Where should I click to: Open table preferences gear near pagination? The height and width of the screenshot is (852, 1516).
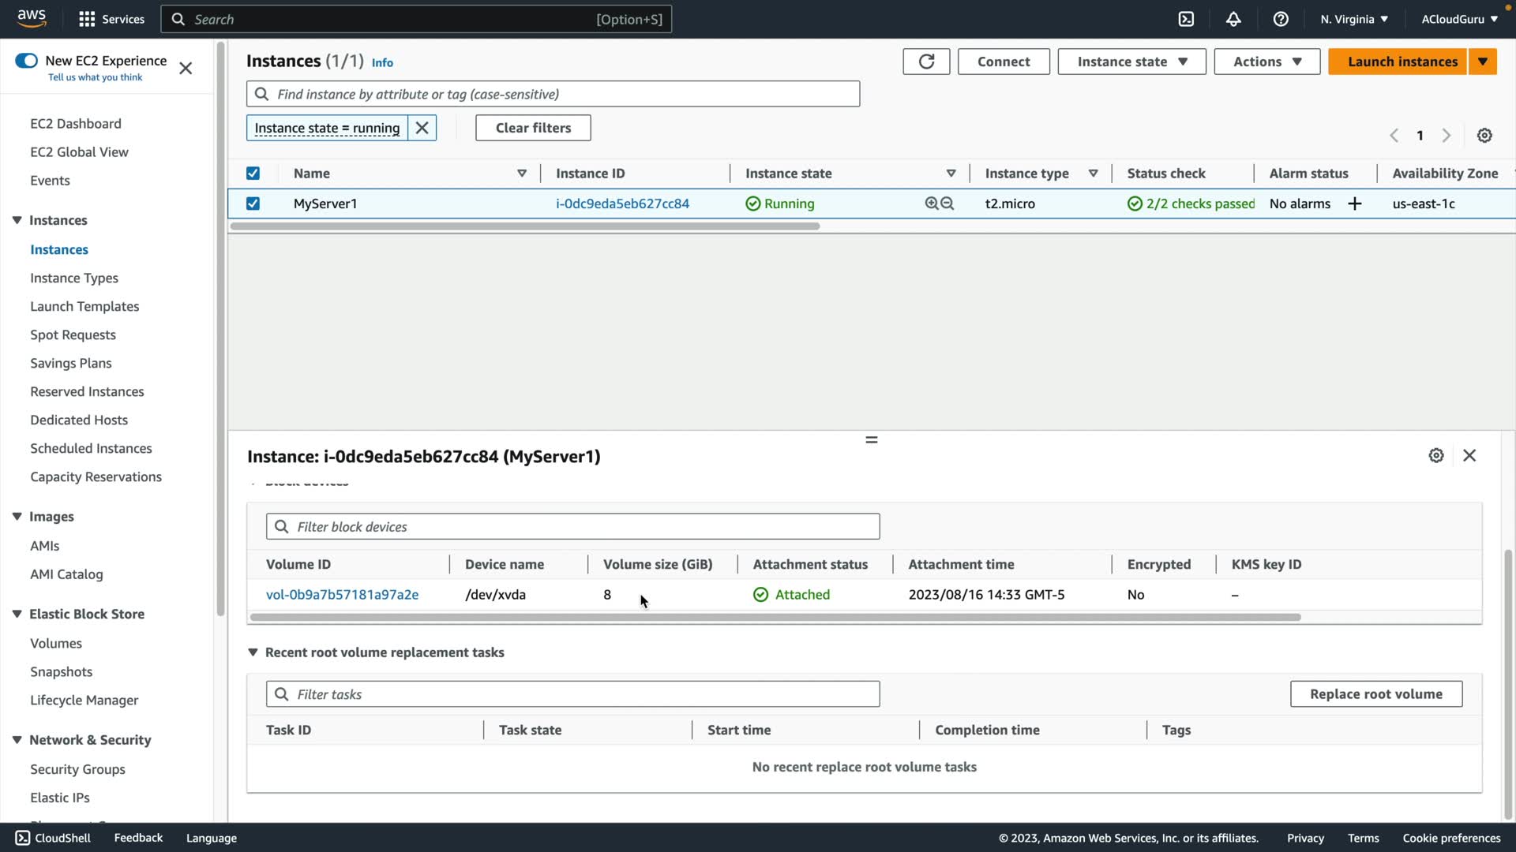(x=1484, y=136)
